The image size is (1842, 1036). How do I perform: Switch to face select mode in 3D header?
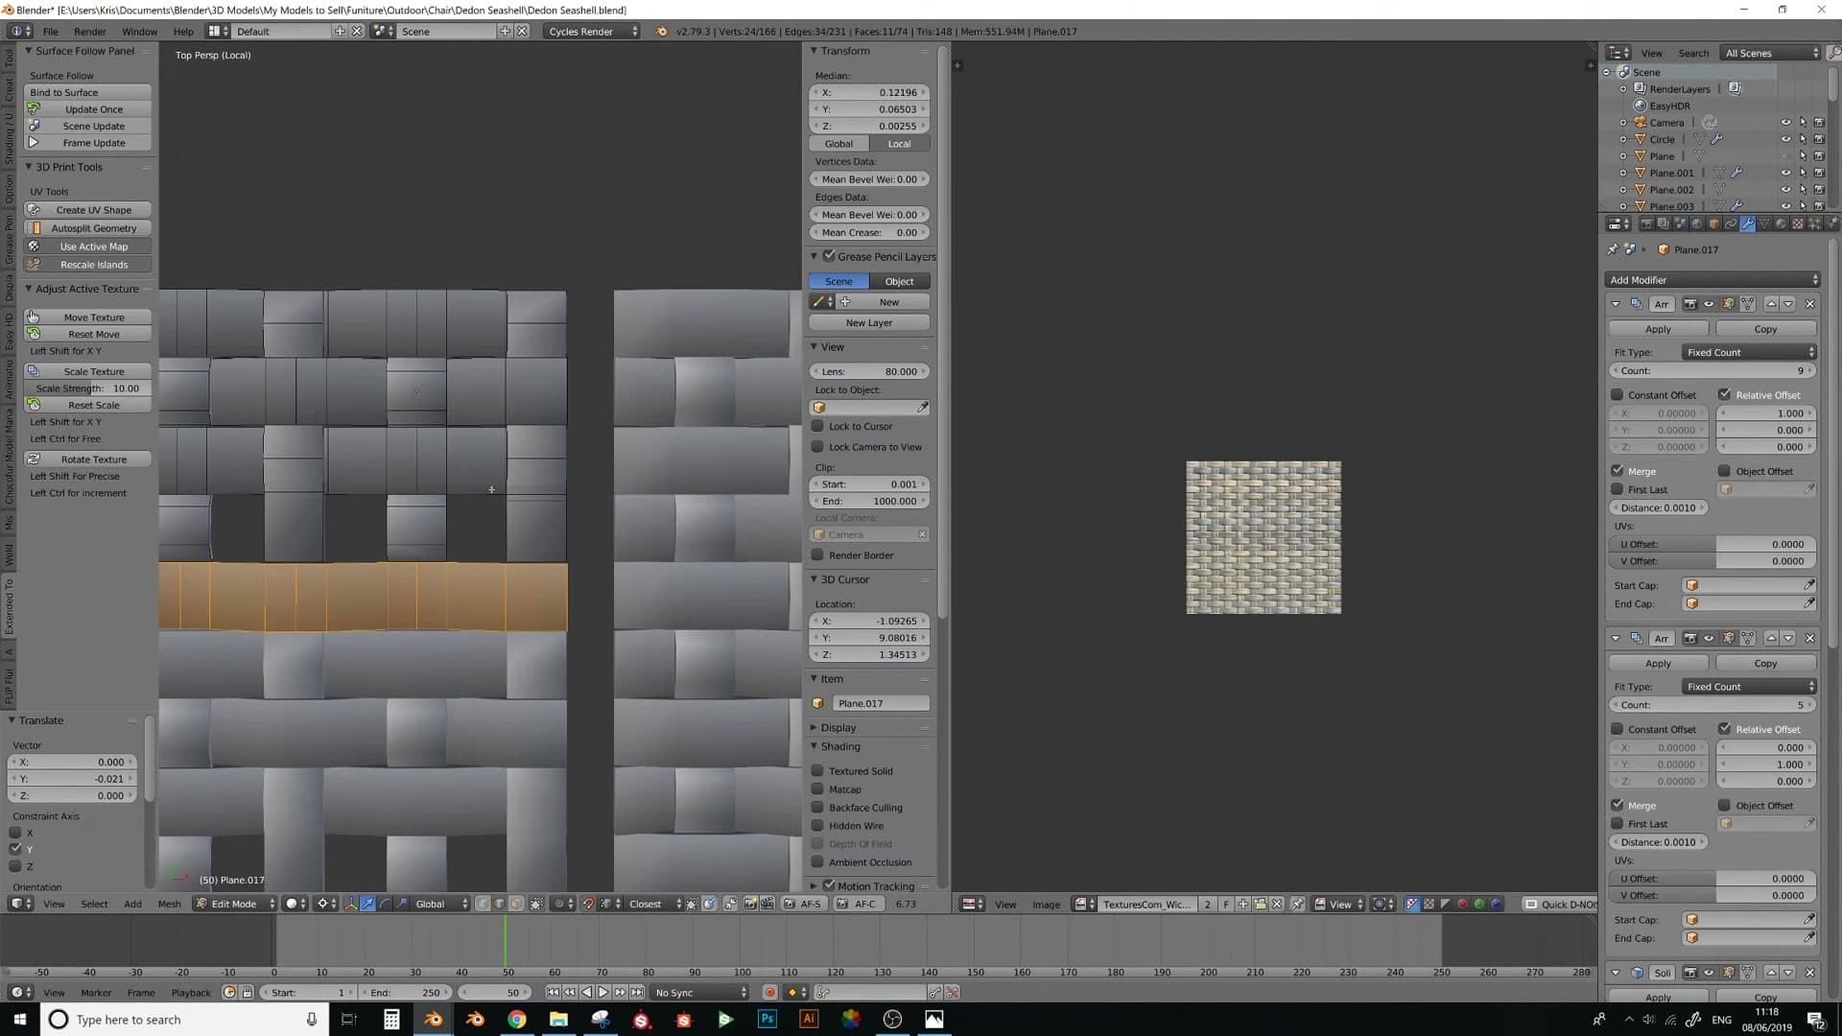[x=516, y=904]
